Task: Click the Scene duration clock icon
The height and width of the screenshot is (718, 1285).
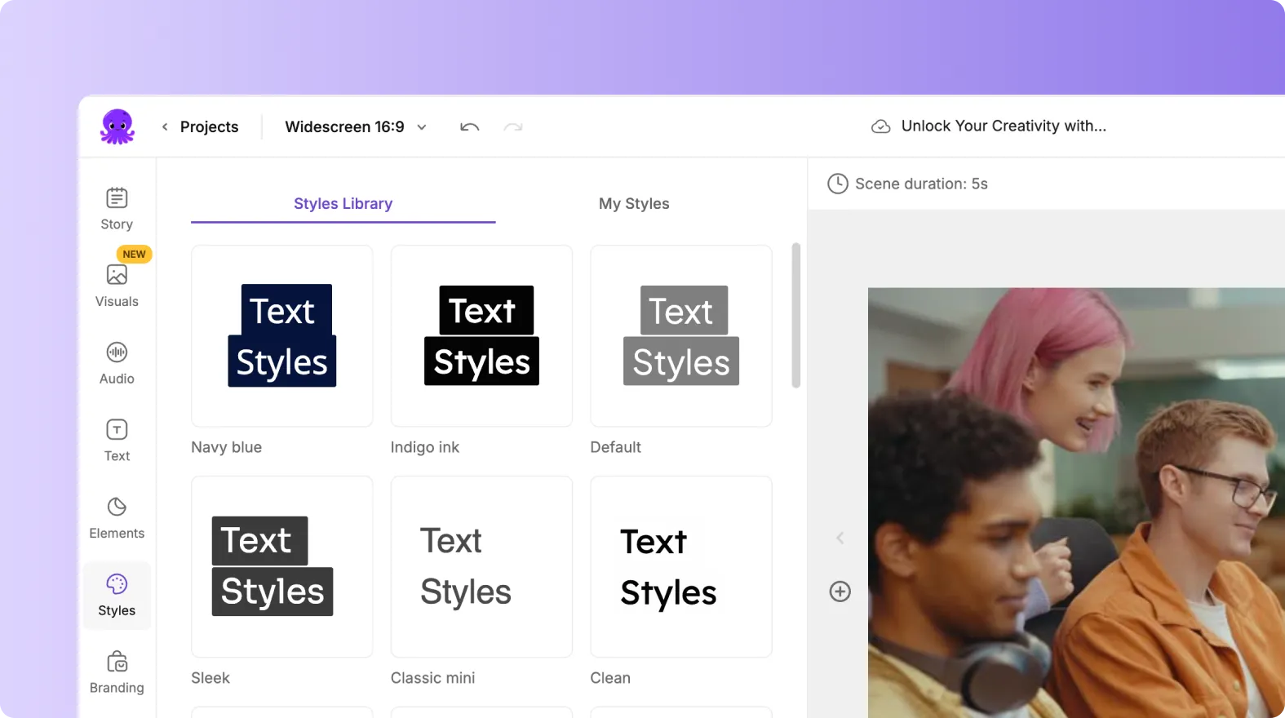Action: click(x=838, y=184)
